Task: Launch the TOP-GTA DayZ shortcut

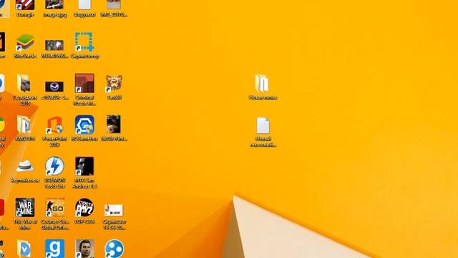Action: click(x=84, y=207)
